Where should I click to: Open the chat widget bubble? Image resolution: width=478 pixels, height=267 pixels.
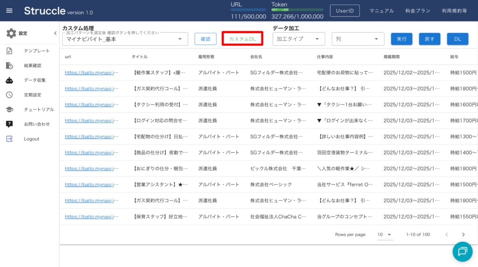462,251
